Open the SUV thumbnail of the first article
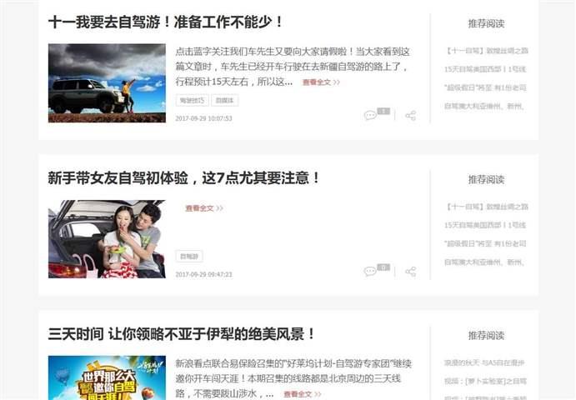Screen dimensions: 576x400 point(107,82)
